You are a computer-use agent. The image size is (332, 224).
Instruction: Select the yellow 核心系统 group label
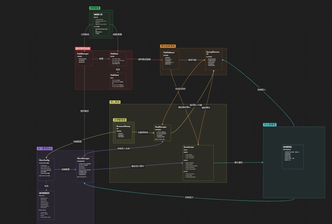(x=115, y=102)
